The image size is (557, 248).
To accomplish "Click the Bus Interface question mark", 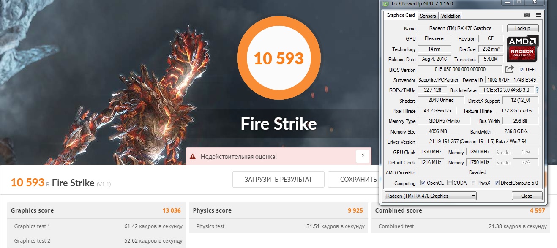I will [x=537, y=90].
